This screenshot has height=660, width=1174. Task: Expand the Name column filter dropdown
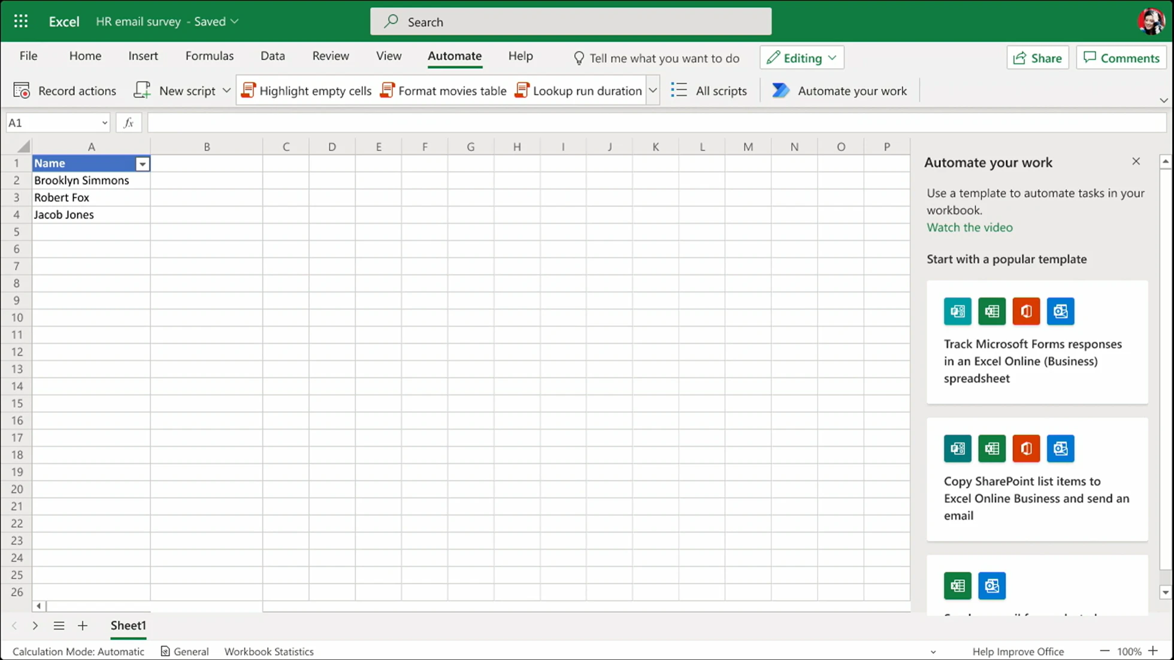[143, 163]
